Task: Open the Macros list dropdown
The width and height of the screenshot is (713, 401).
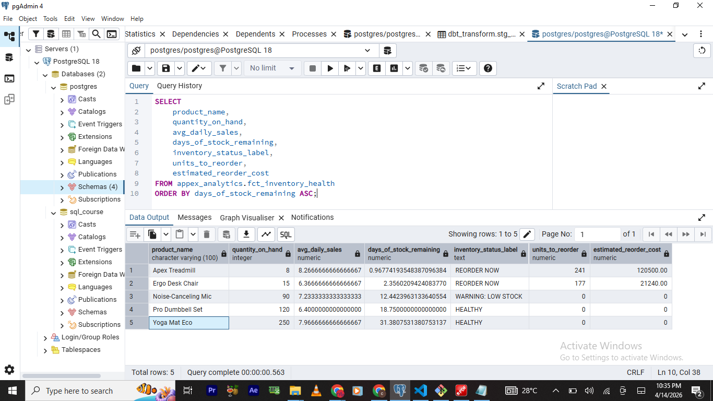Action: [464, 68]
